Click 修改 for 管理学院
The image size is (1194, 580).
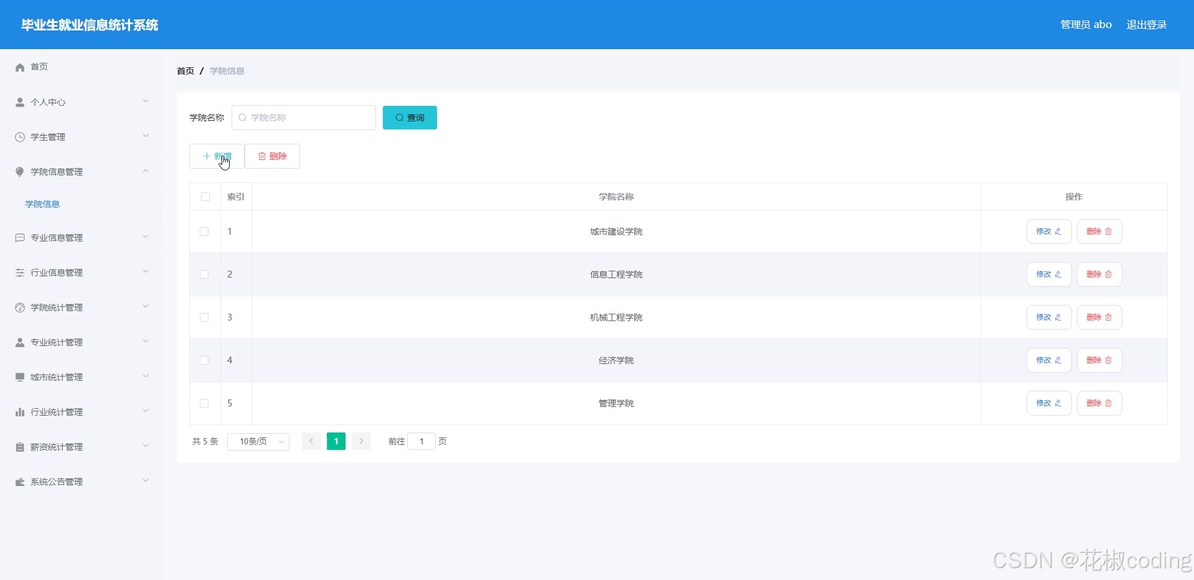click(x=1049, y=403)
